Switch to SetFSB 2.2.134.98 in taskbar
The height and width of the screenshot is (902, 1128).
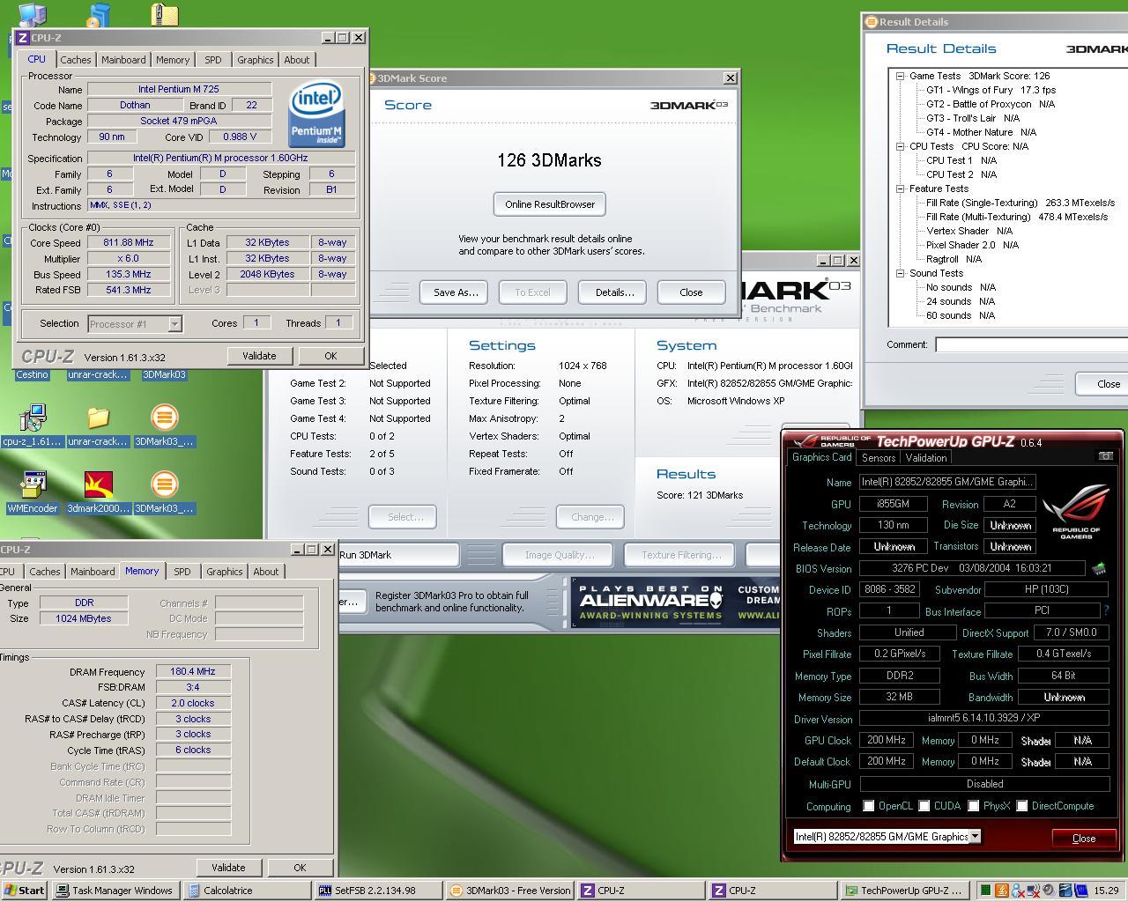[x=379, y=891]
